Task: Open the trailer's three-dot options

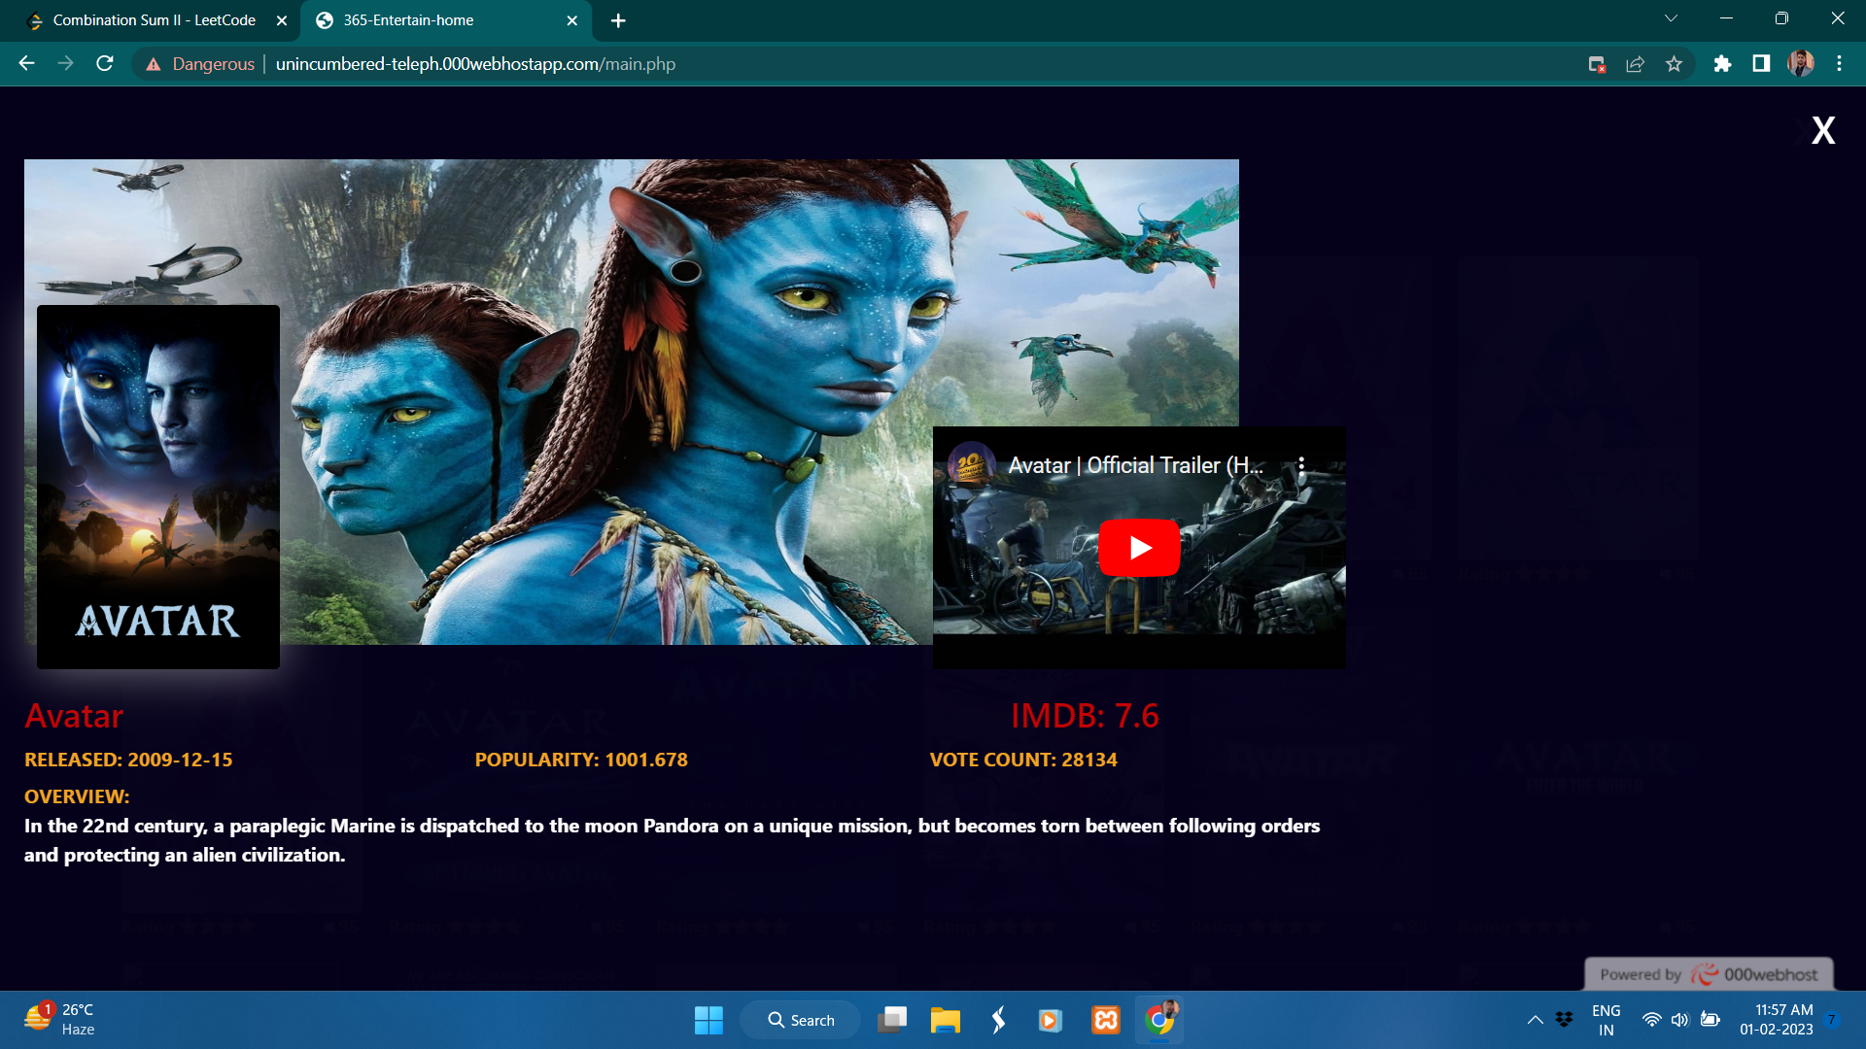Action: pos(1302,465)
